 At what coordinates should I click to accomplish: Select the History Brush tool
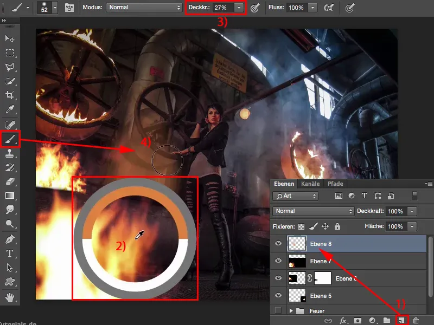click(x=10, y=167)
